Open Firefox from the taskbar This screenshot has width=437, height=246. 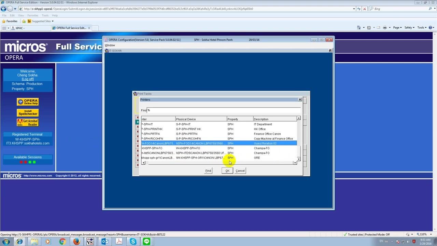[76, 242]
